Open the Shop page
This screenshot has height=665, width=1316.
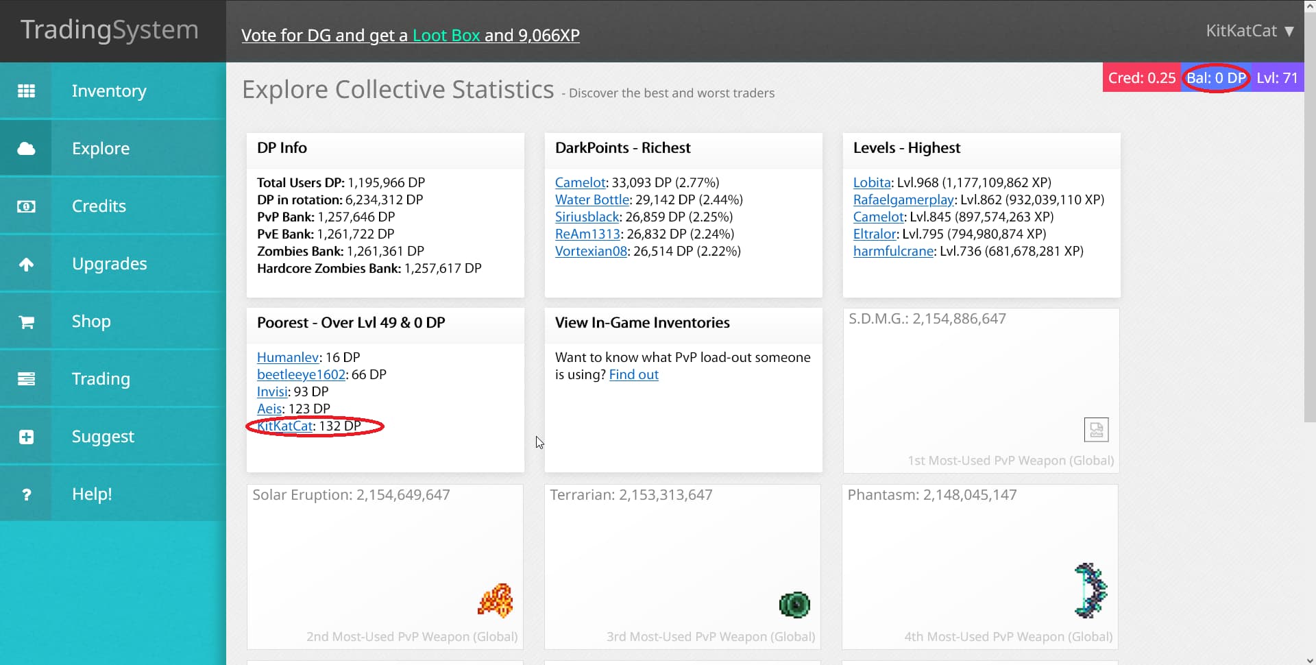tap(113, 322)
